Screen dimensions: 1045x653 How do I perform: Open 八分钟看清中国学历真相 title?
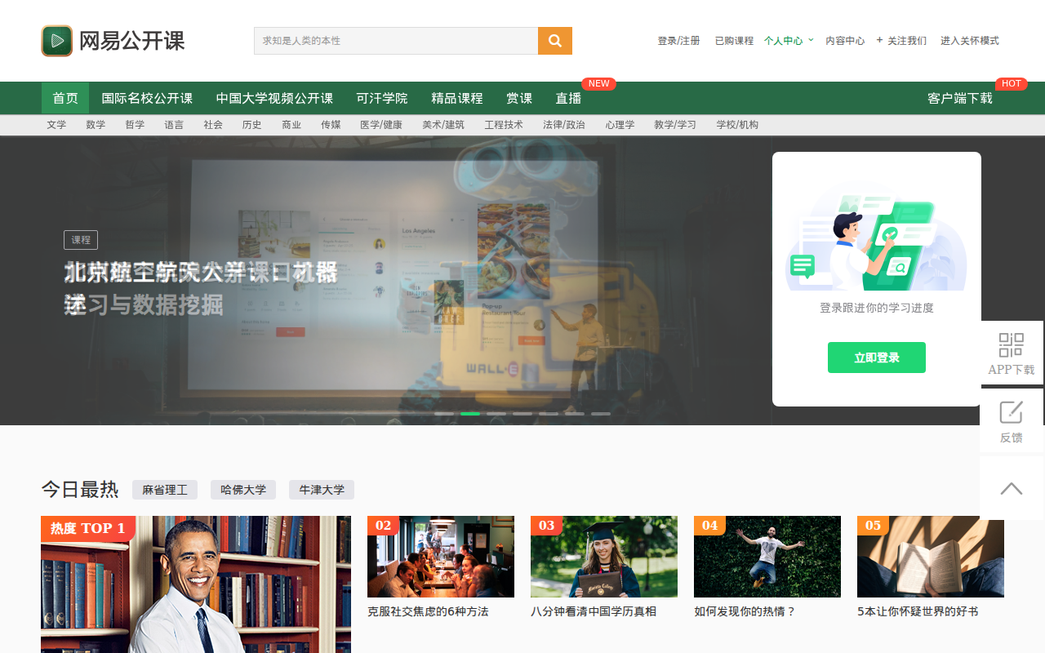click(594, 611)
